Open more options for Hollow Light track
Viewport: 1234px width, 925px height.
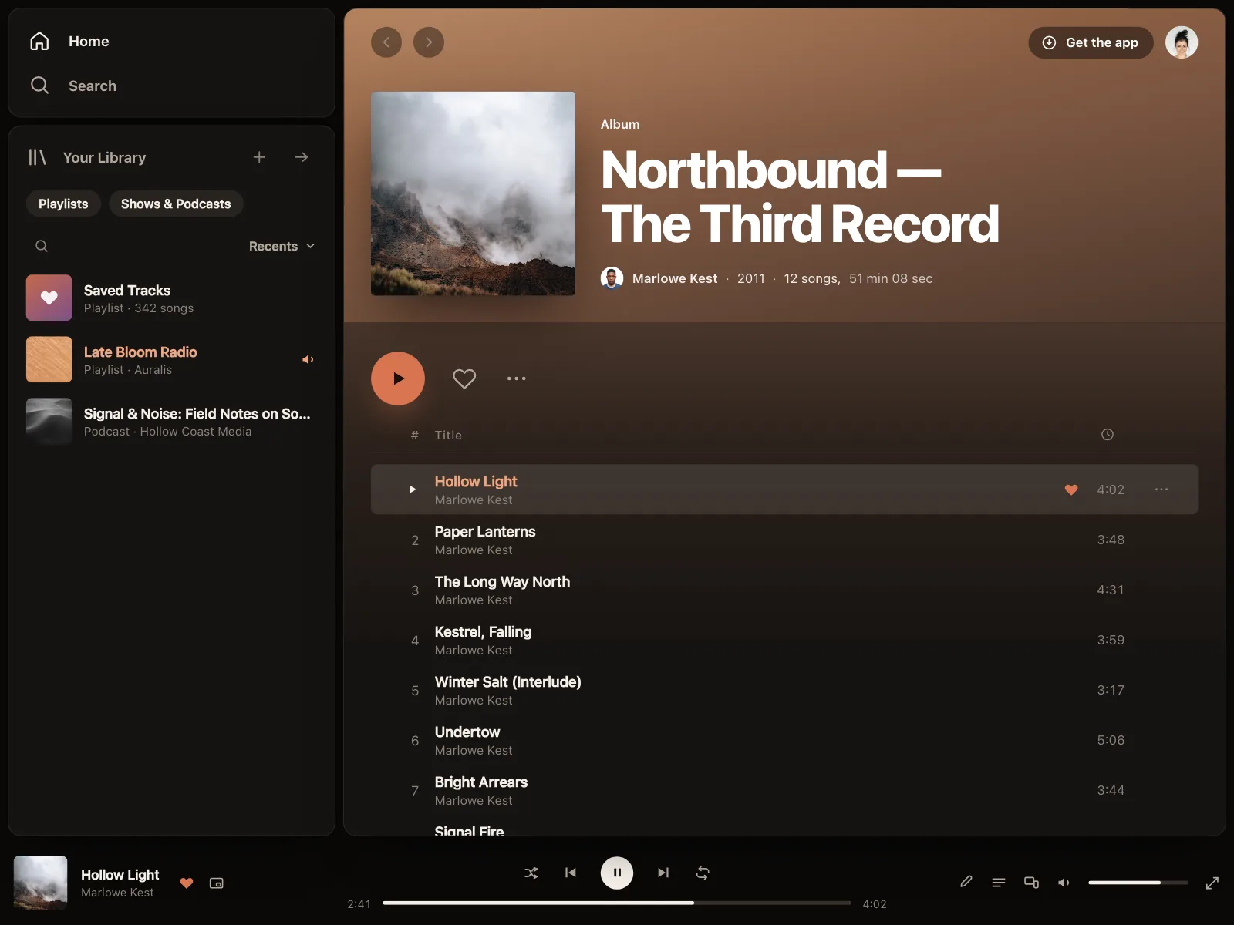[x=1162, y=489]
